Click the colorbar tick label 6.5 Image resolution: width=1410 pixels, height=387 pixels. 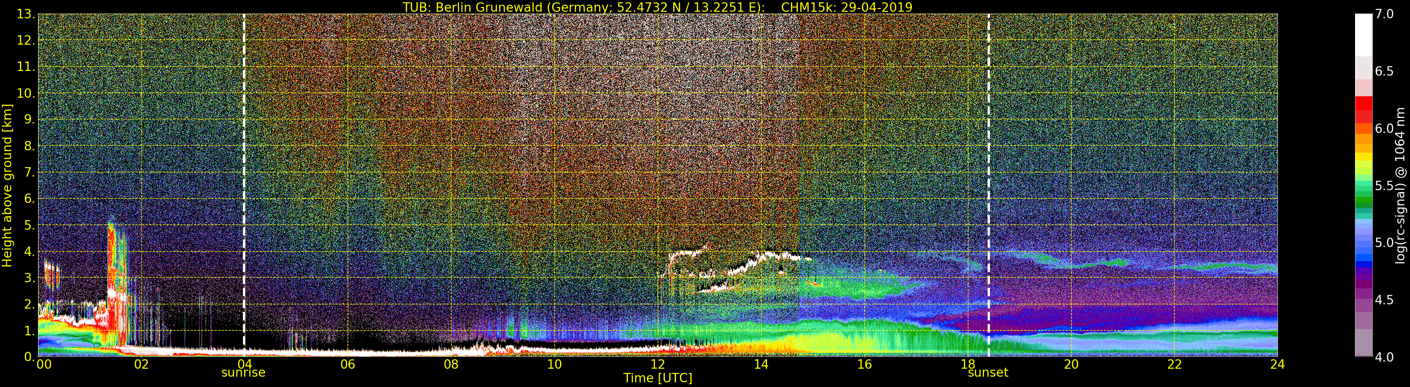click(x=1384, y=71)
